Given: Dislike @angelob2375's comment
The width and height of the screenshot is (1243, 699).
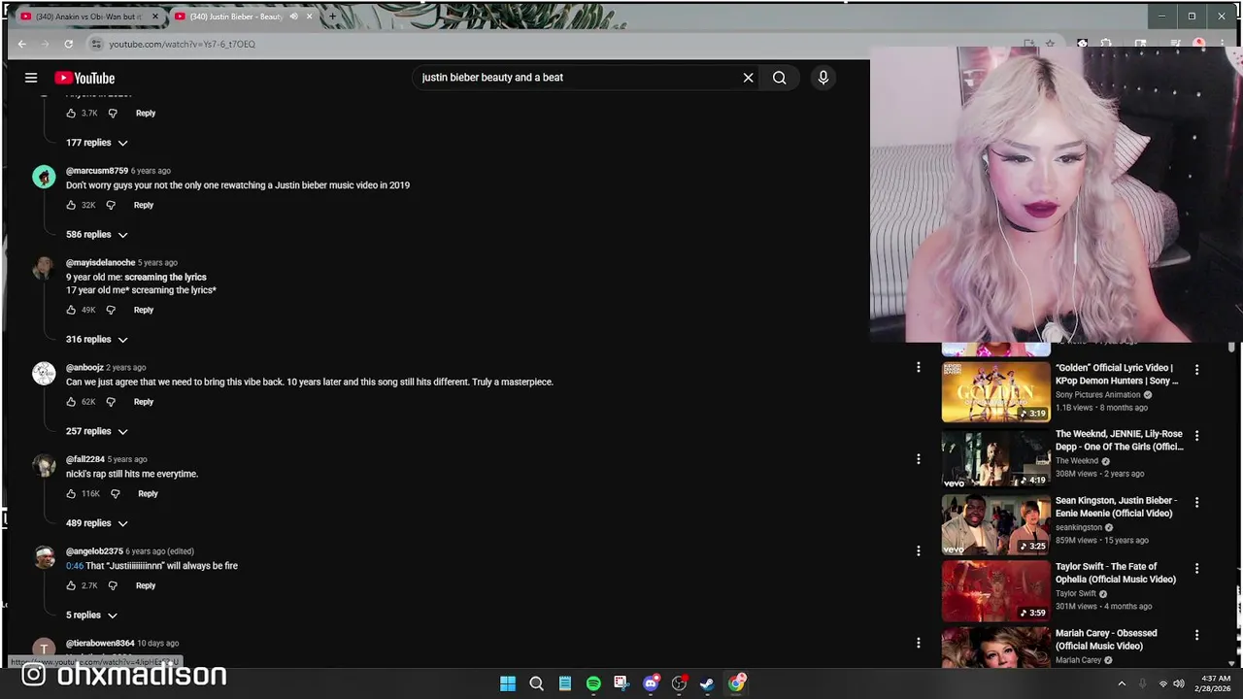Looking at the screenshot, I should click(x=113, y=585).
